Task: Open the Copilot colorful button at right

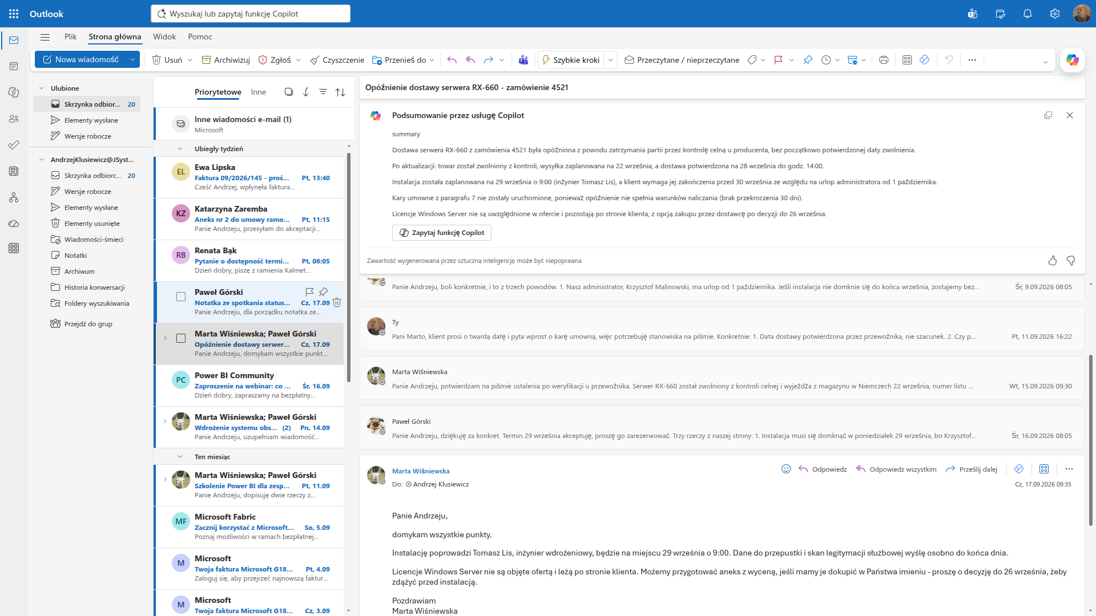Action: [1072, 60]
